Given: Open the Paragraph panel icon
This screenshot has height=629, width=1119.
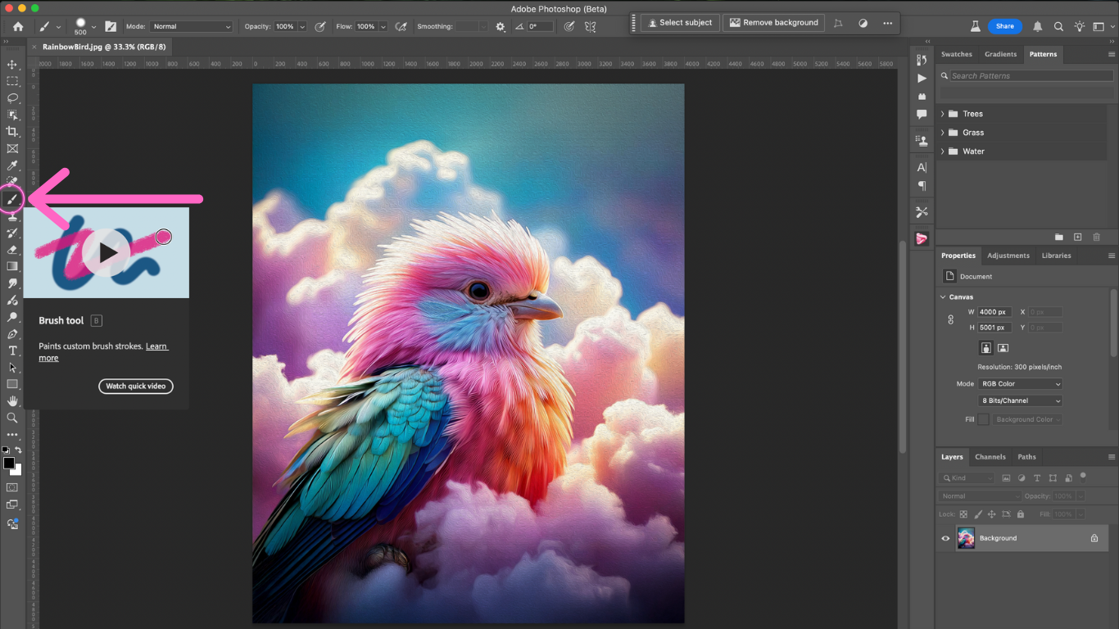Looking at the screenshot, I should [922, 186].
